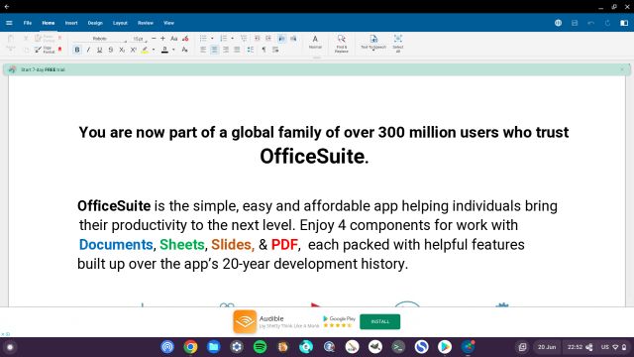Screen dimensions: 634x357
Task: Open the View tab
Action: 168,23
